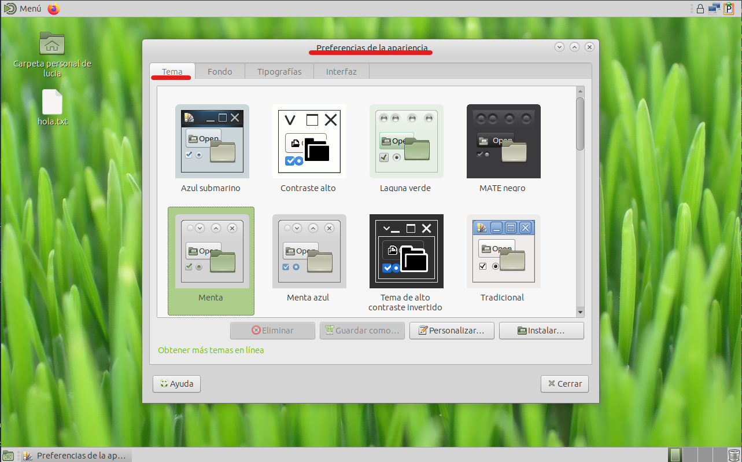This screenshot has width=742, height=462.
Task: Click the trash icon in bottom panel
Action: 733,455
